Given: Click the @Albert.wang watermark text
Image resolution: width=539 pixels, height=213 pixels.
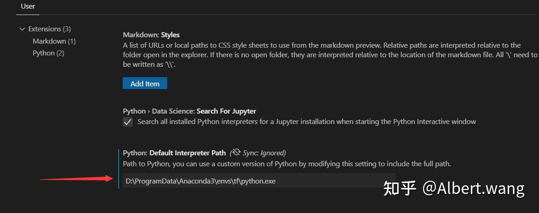Looking at the screenshot, I should [x=474, y=188].
